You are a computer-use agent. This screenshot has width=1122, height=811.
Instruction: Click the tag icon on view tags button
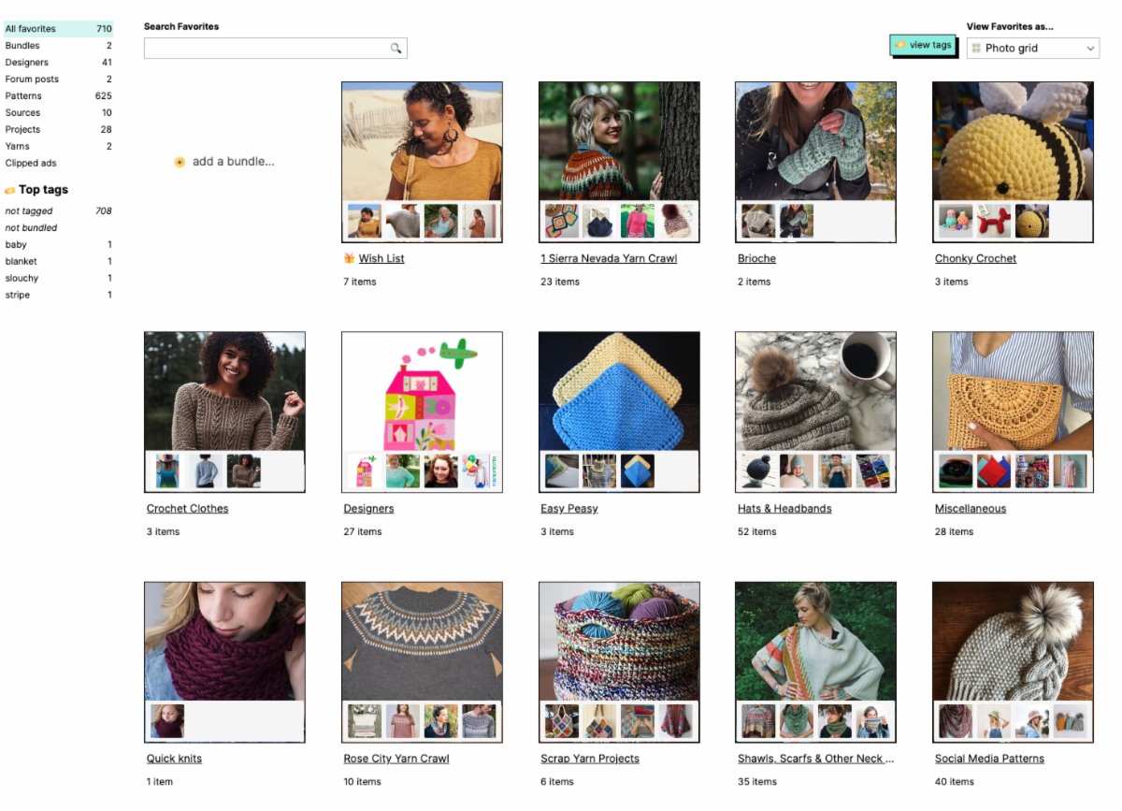[x=899, y=45]
